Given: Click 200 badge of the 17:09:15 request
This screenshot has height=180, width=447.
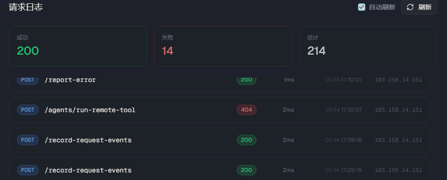Looking at the screenshot, I should click(x=246, y=170).
